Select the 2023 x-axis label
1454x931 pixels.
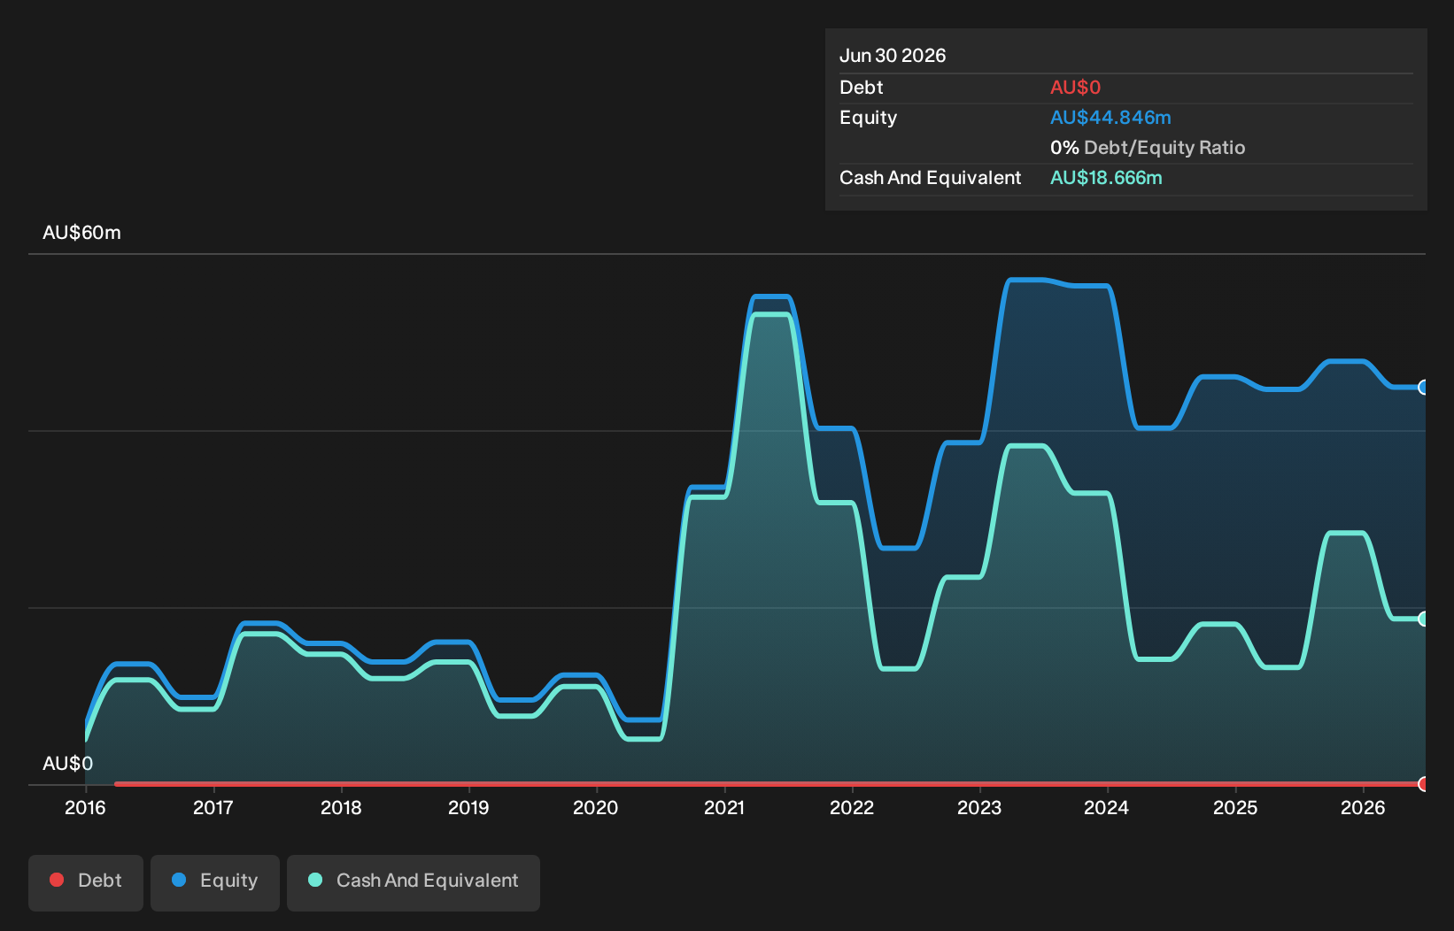click(x=979, y=807)
